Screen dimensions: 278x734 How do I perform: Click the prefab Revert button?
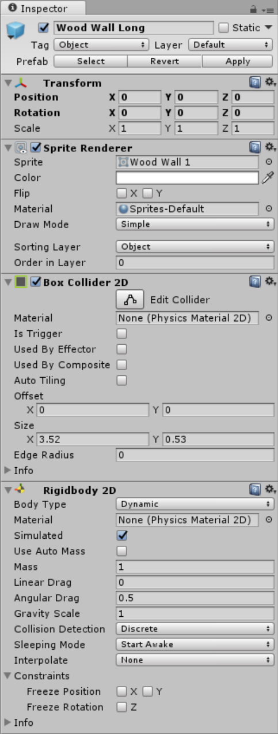(x=165, y=61)
